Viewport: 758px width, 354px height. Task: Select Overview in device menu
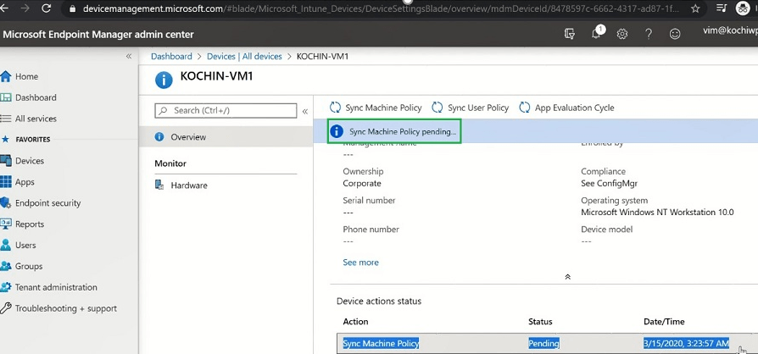[x=226, y=137]
